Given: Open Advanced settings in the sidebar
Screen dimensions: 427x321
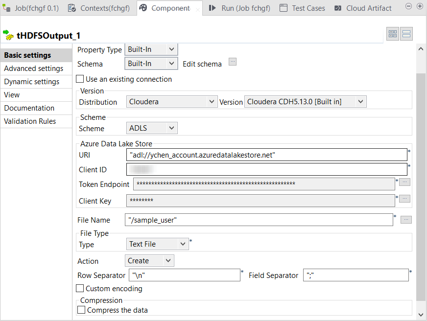Looking at the screenshot, I should [x=34, y=69].
